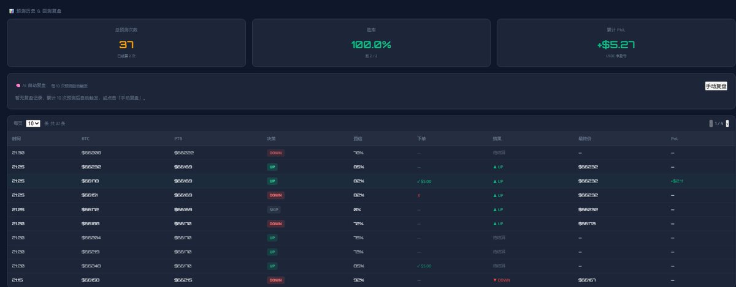Click the 21:30 time cell
Viewport: 736px width, 287px height.
[18, 152]
